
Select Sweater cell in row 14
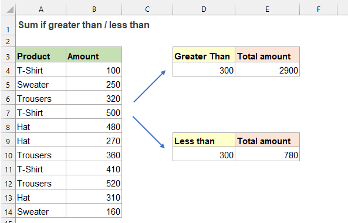(x=41, y=211)
